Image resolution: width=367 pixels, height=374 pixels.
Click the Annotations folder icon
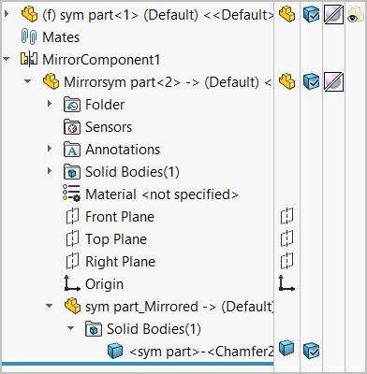pos(72,150)
